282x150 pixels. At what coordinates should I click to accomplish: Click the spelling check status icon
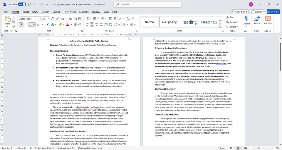point(30,148)
